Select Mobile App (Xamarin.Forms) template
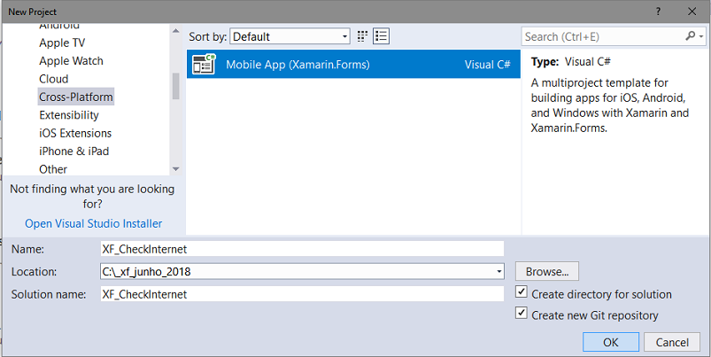Viewport: 711px width, 357px height. point(353,64)
